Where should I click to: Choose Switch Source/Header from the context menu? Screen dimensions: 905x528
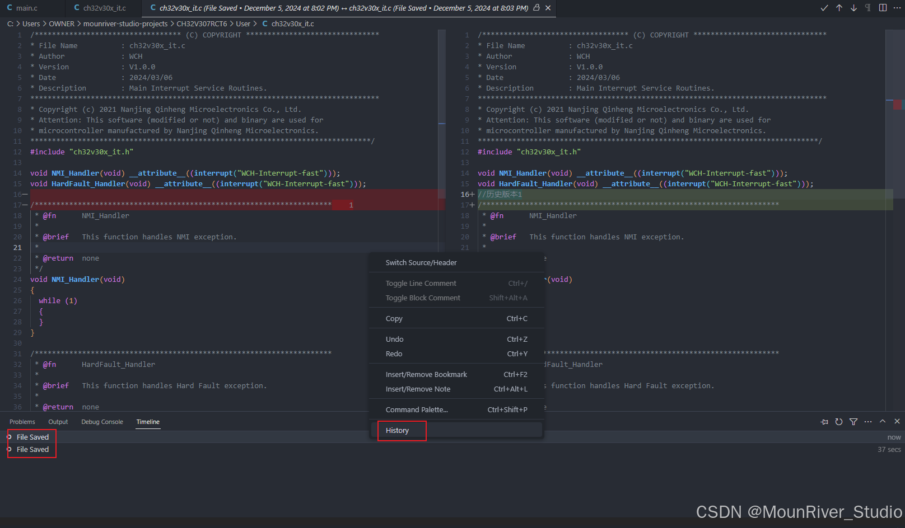456,262
